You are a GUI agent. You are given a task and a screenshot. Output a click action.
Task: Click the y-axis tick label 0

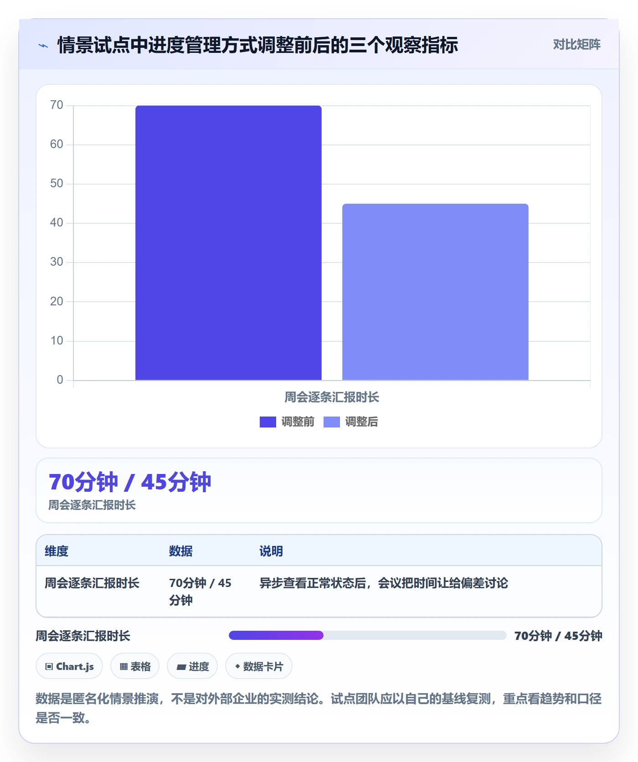coord(60,380)
